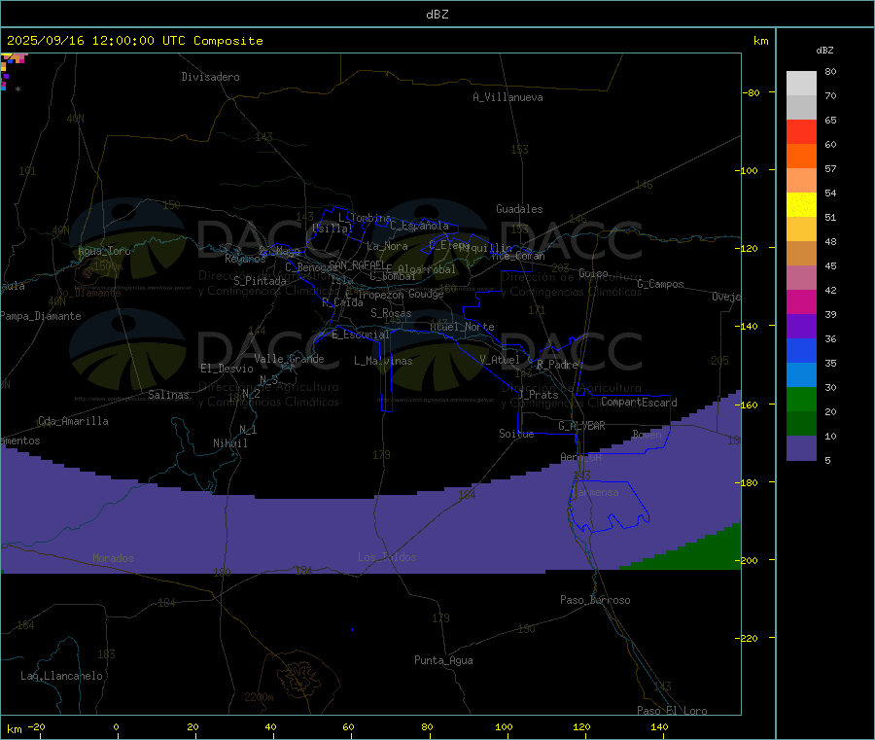Click the Pampa_Diamante map label
This screenshot has height=740, width=875.
41,316
